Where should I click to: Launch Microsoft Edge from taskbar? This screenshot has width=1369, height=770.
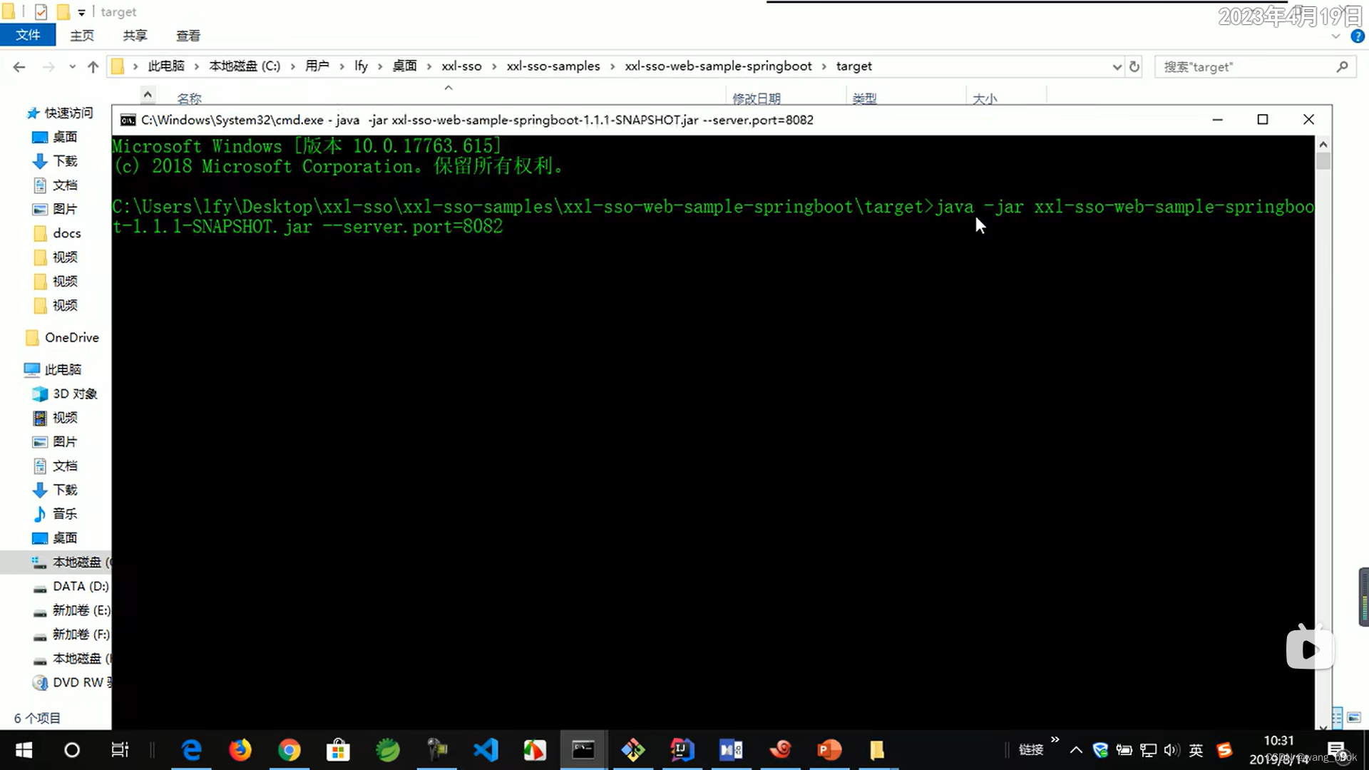[192, 750]
